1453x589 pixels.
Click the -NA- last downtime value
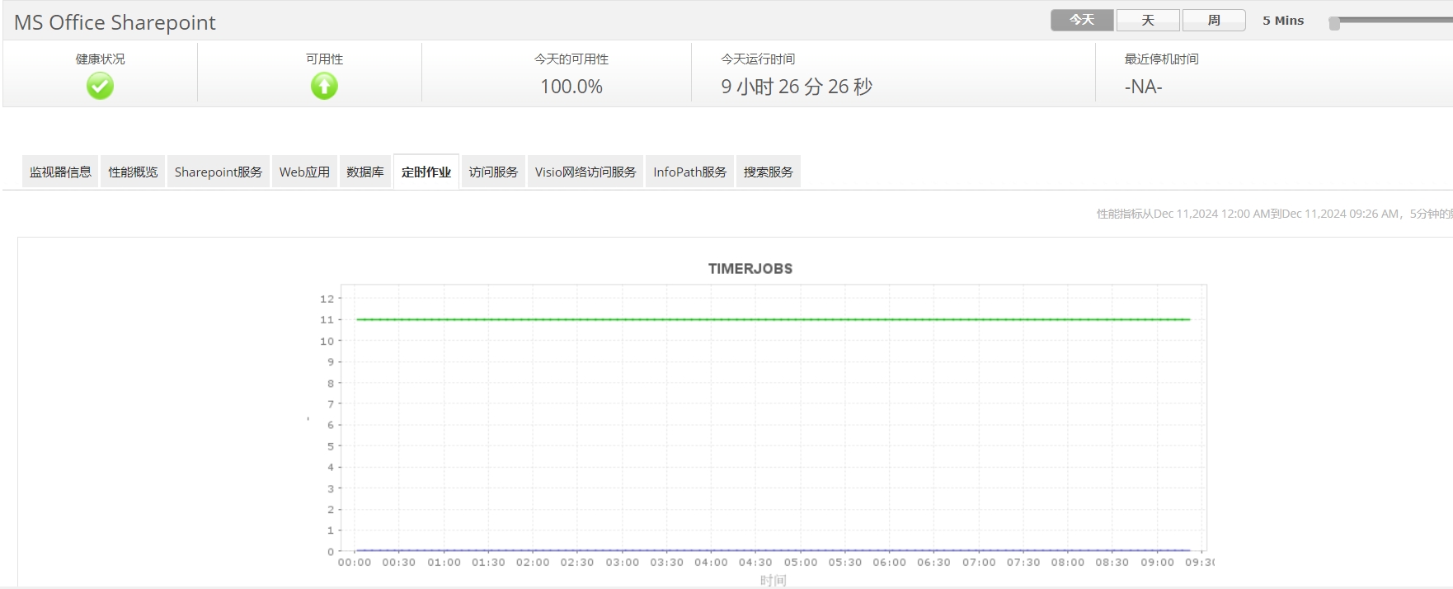1143,87
